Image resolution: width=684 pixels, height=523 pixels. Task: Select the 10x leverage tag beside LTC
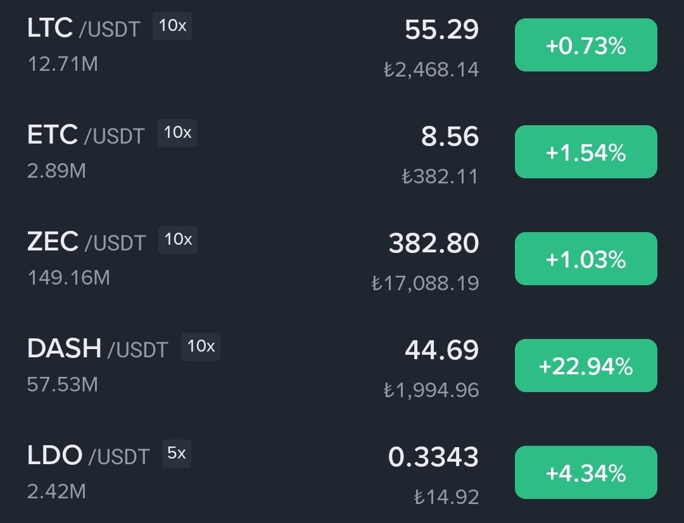pos(172,27)
